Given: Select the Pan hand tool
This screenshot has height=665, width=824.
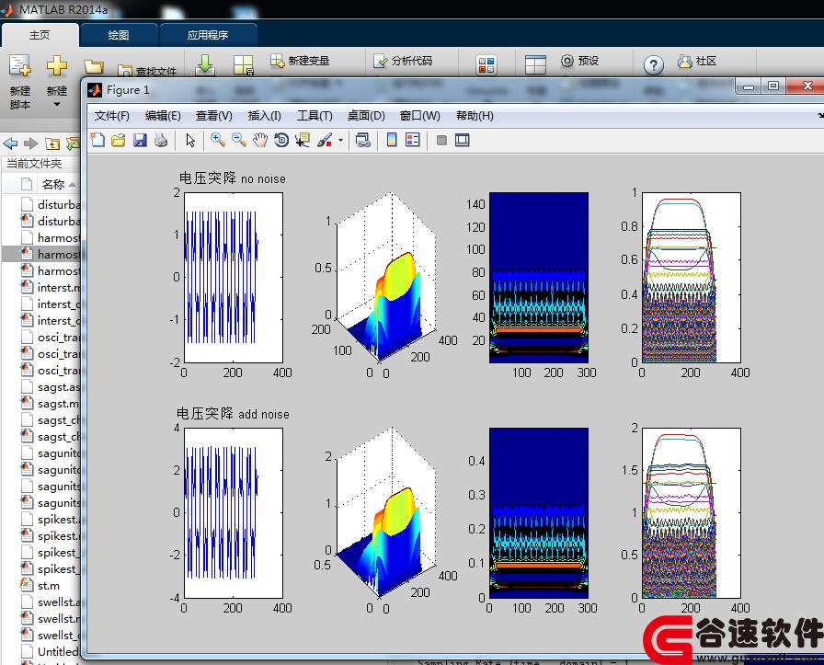Looking at the screenshot, I should 260,140.
